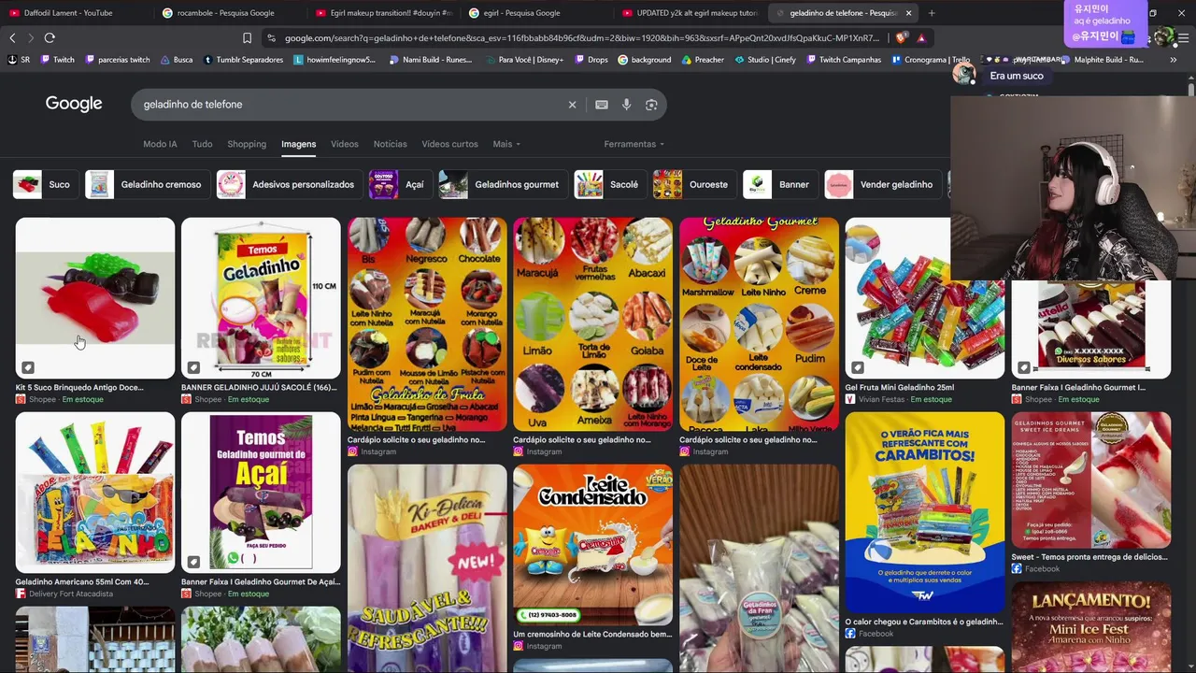This screenshot has height=673, width=1196.
Task: Start a voice search with the microphone
Action: 626,105
